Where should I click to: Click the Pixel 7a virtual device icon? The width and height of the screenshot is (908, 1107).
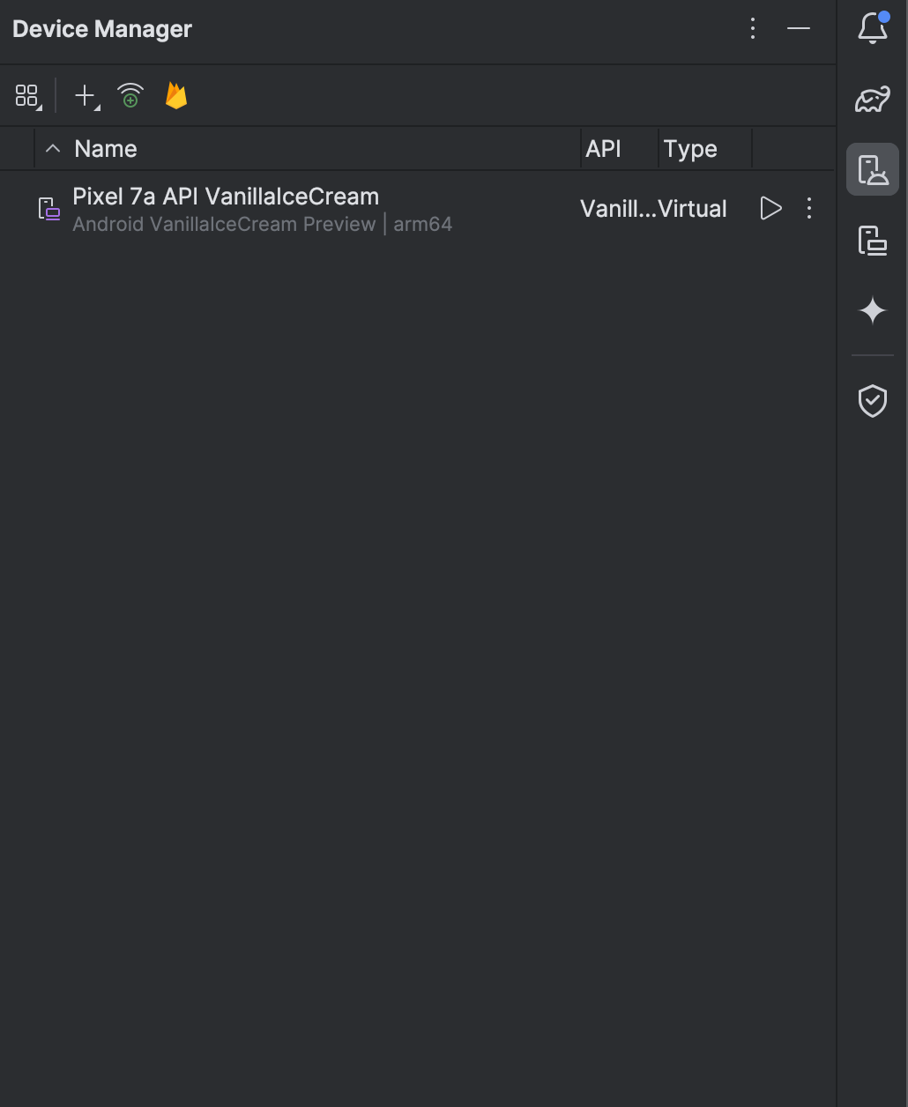(49, 209)
